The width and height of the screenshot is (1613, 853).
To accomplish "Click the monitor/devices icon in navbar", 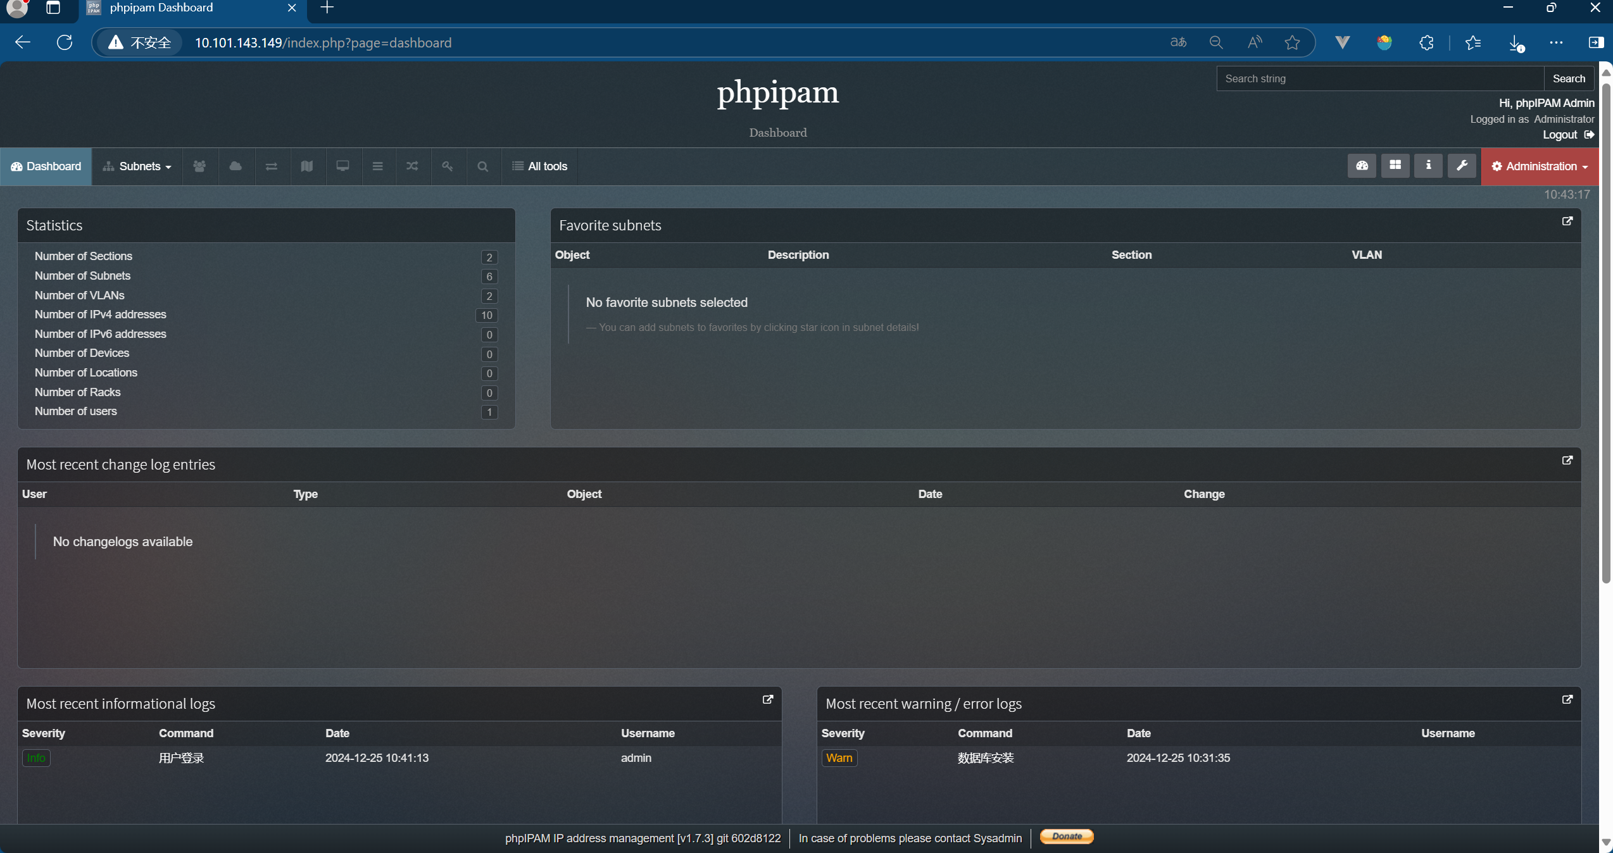I will tap(342, 166).
